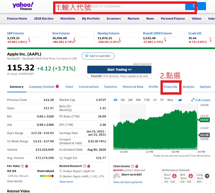Open the Finance Home menu
This screenshot has height=193, width=215.
coord(17,18)
